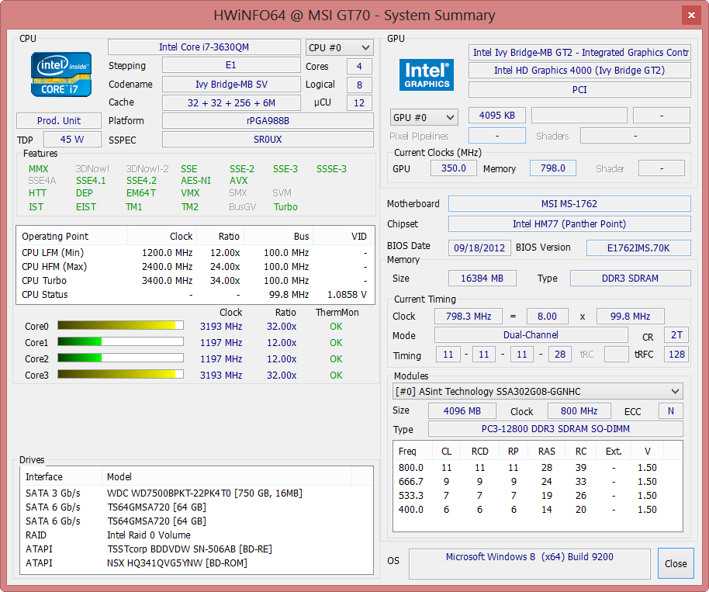709x592 pixels.
Task: Select the NSX HQ341QVG5YNW drive row
Action: tap(197, 563)
